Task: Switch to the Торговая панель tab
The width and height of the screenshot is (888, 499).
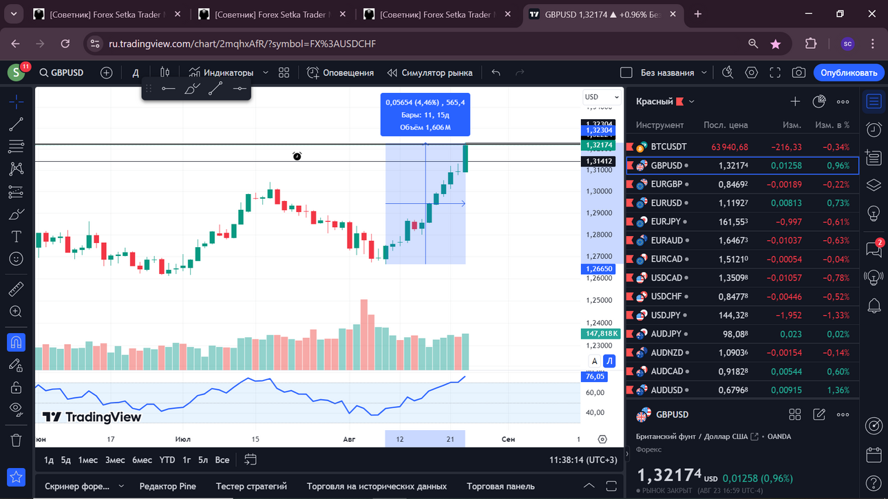Action: point(500,486)
